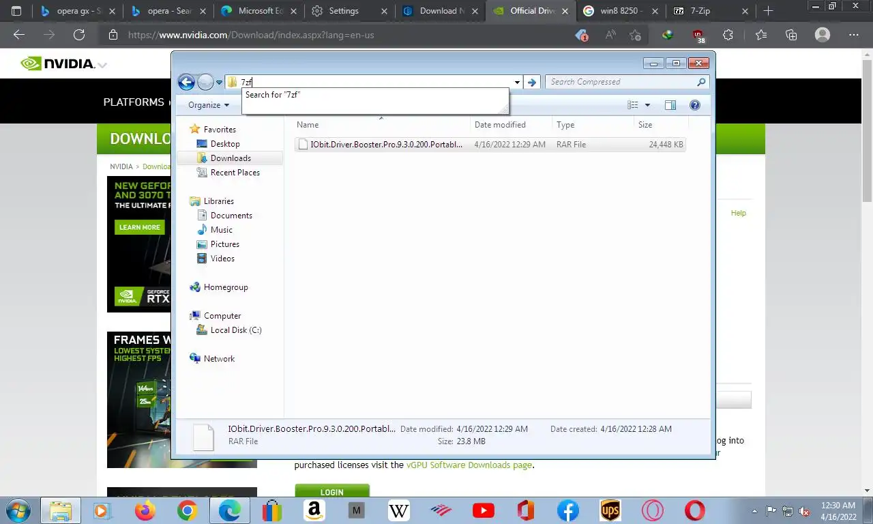The width and height of the screenshot is (873, 524).
Task: Refresh the NVIDIA page
Action: pos(79,35)
